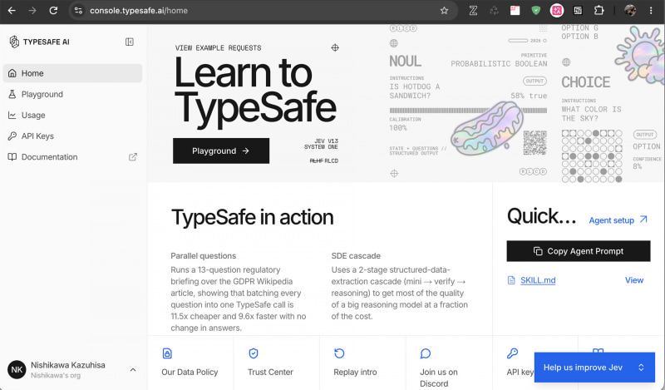Click the Data Policy lock document icon
Image resolution: width=665 pixels, height=390 pixels.
[x=167, y=353]
